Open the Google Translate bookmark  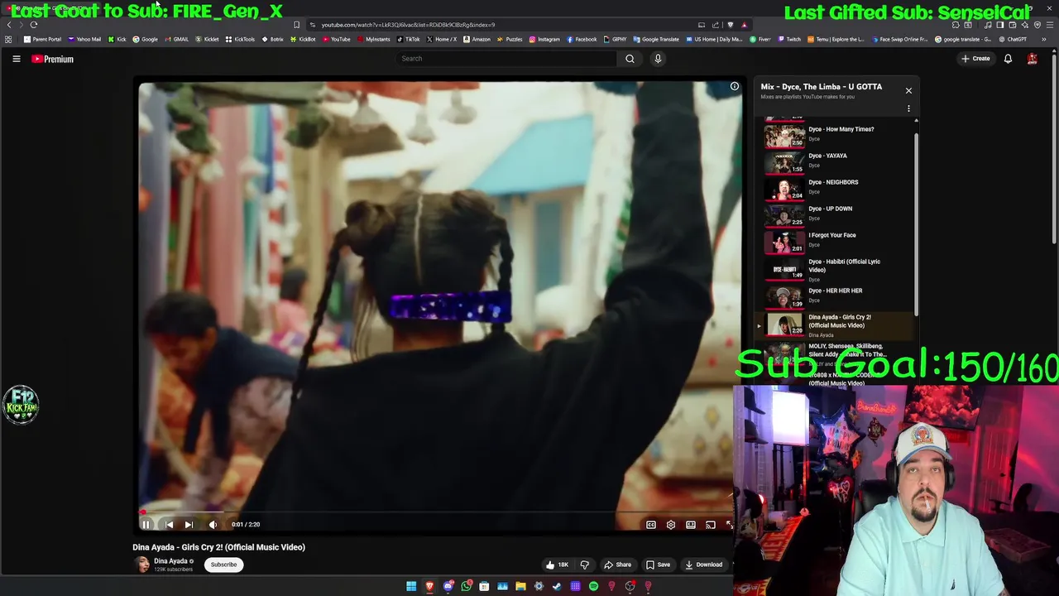coord(656,39)
